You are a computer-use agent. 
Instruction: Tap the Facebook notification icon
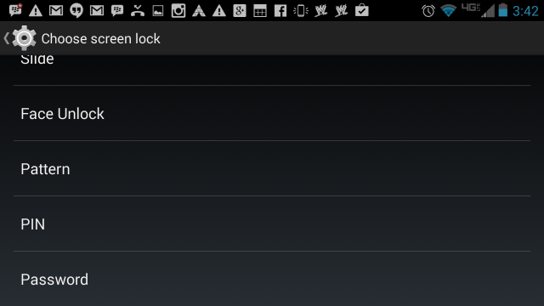tap(280, 11)
